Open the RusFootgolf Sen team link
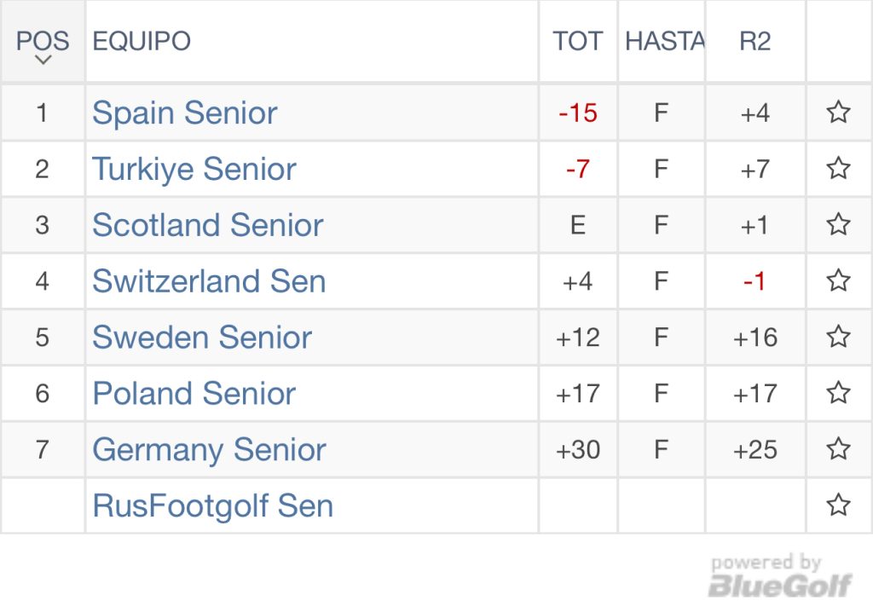Viewport: 873px width, 612px height. 212,505
